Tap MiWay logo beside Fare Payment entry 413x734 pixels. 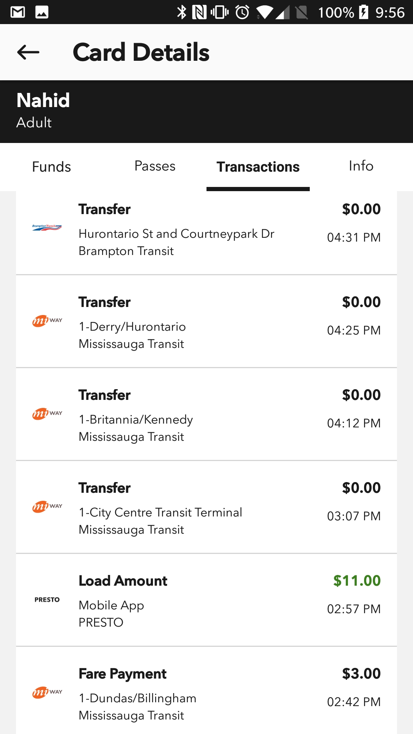47,692
